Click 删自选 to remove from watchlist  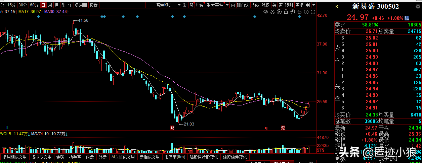[x=243, y=5]
